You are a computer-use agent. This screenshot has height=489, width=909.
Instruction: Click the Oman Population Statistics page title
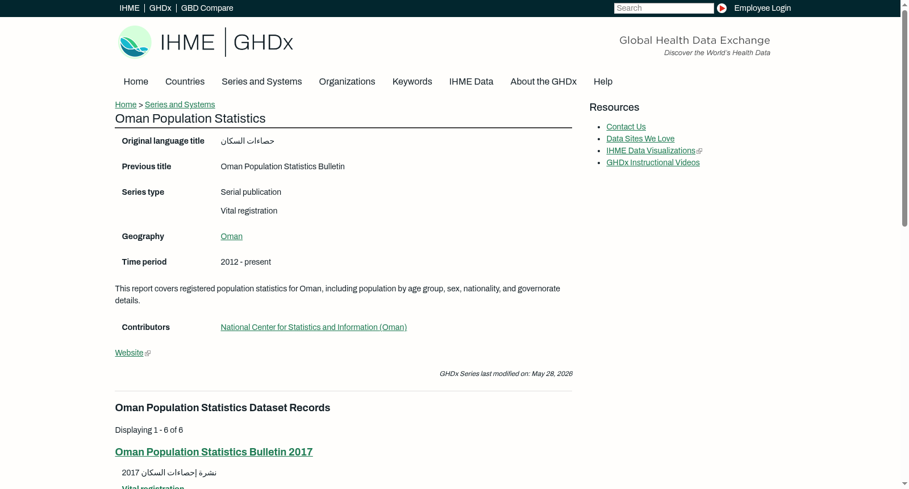point(190,119)
